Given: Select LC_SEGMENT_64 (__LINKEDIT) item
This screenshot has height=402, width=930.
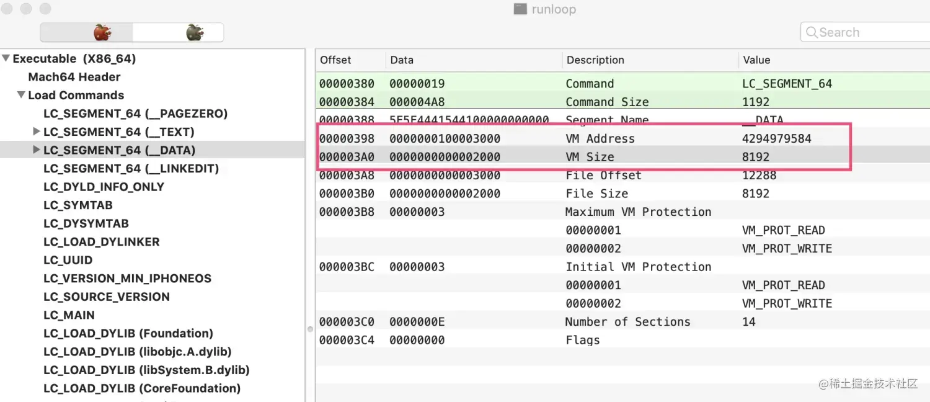Looking at the screenshot, I should 131,169.
